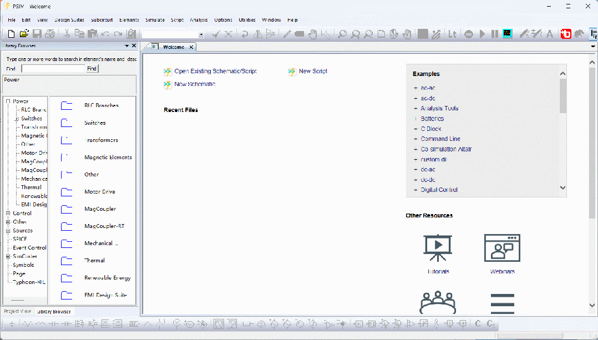
Task: Open the Elements menu
Action: pos(129,20)
